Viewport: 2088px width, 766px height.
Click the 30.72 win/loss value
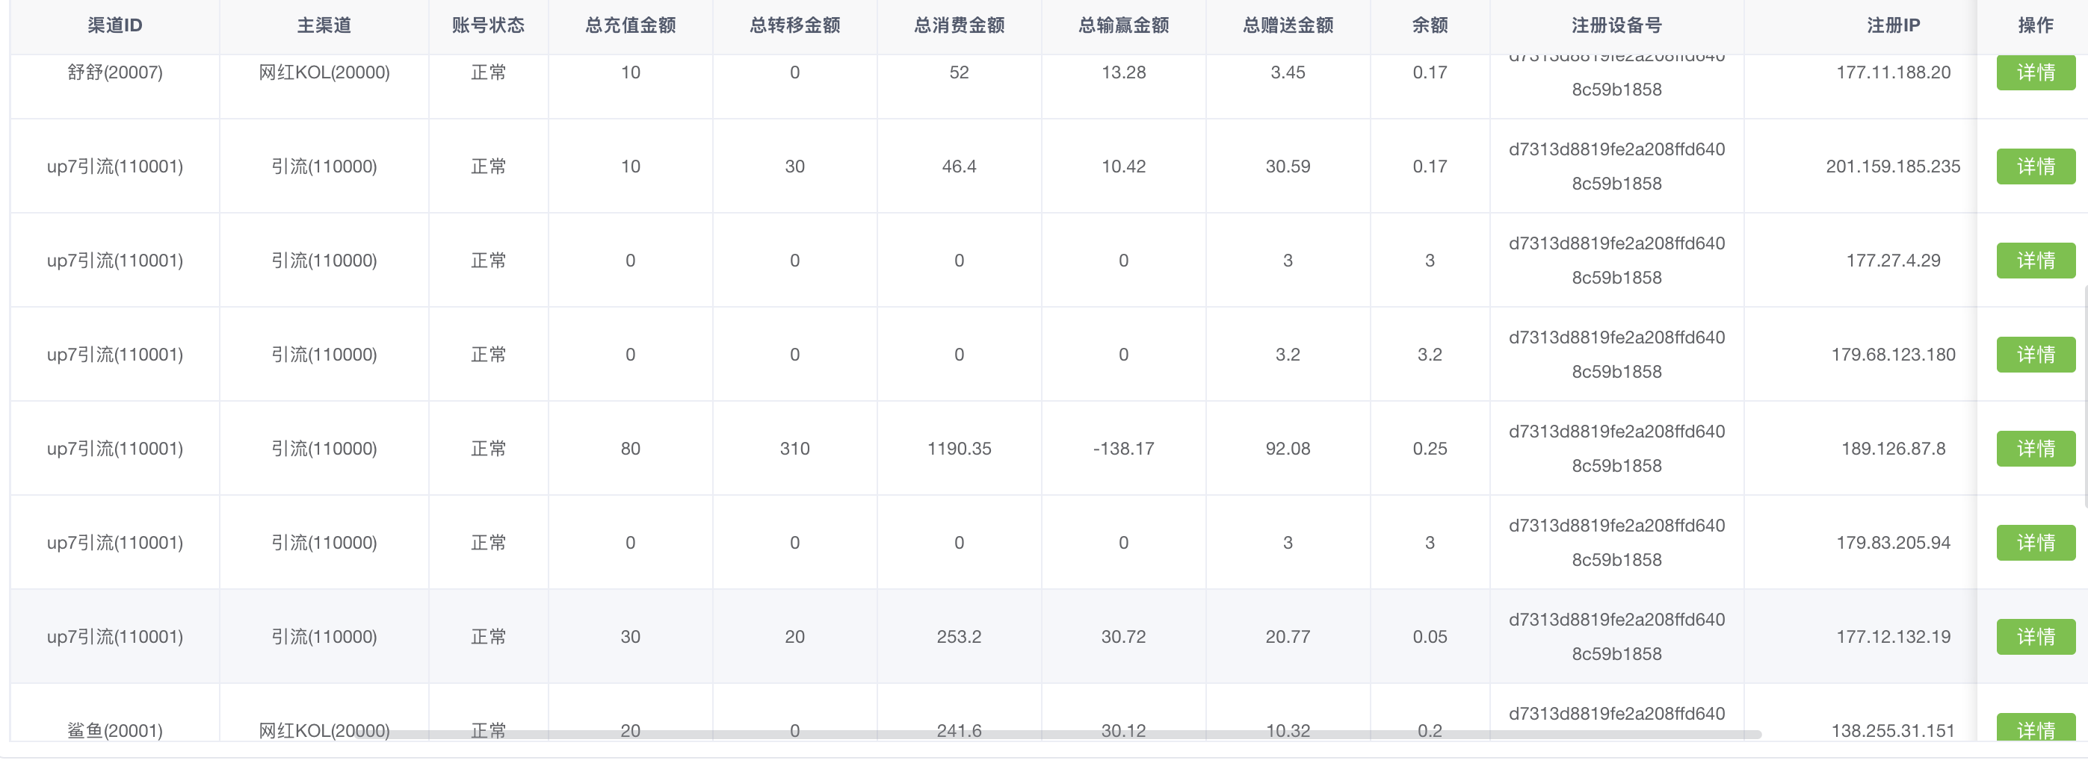(x=1123, y=635)
